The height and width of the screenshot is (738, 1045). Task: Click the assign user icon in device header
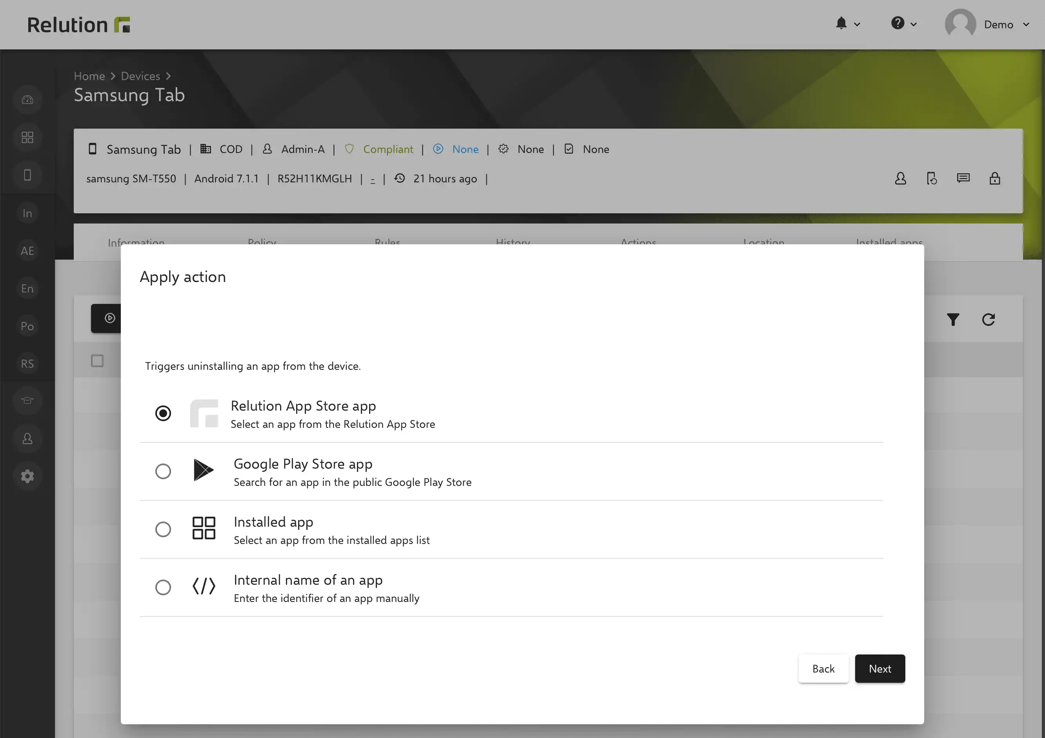coord(900,178)
